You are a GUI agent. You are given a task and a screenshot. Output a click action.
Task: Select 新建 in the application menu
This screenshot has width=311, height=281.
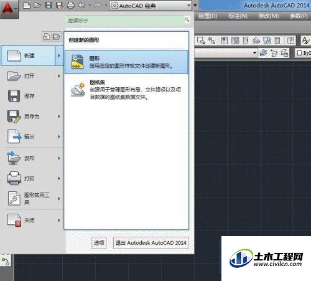tap(28, 55)
